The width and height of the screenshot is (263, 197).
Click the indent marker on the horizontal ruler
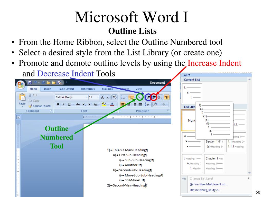113,118
